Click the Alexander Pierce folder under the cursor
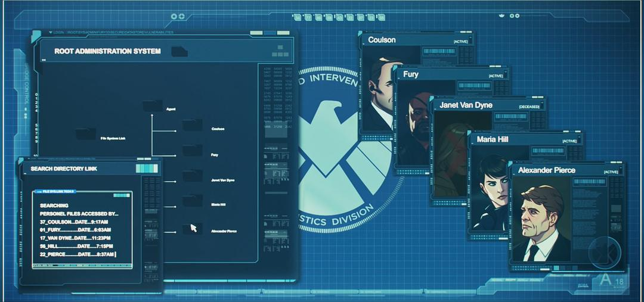The width and height of the screenshot is (644, 302). pos(192,229)
